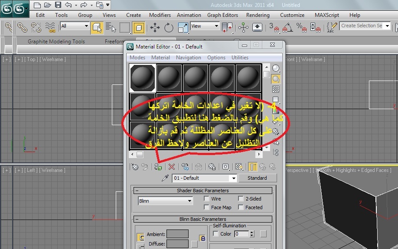Switch to the Graphite Modeling Tools tab
Screen dimensions: 398x249
56,41
